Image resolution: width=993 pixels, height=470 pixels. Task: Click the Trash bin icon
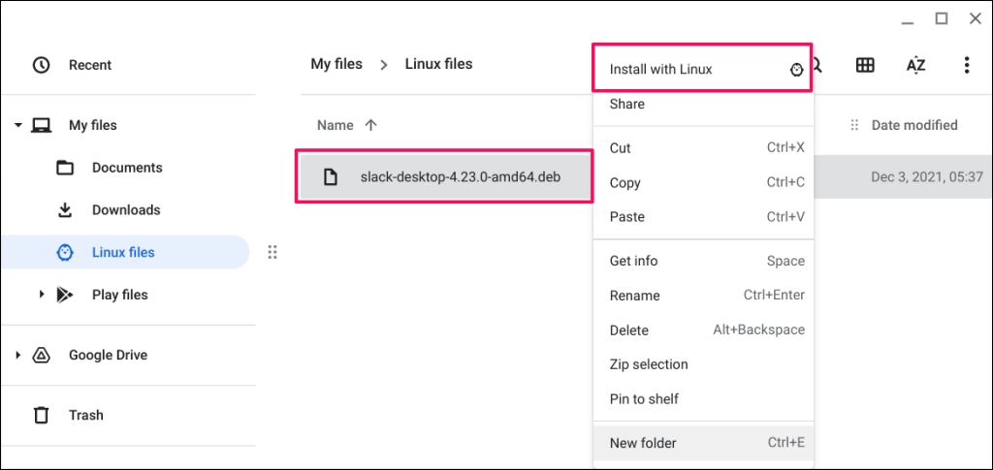click(41, 415)
